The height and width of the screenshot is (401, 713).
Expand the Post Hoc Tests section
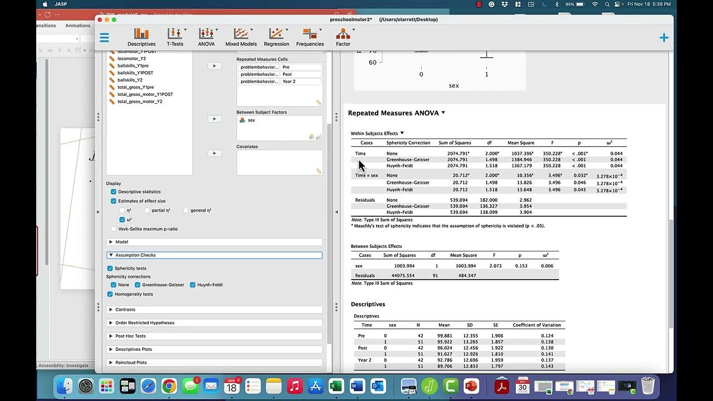[214, 336]
